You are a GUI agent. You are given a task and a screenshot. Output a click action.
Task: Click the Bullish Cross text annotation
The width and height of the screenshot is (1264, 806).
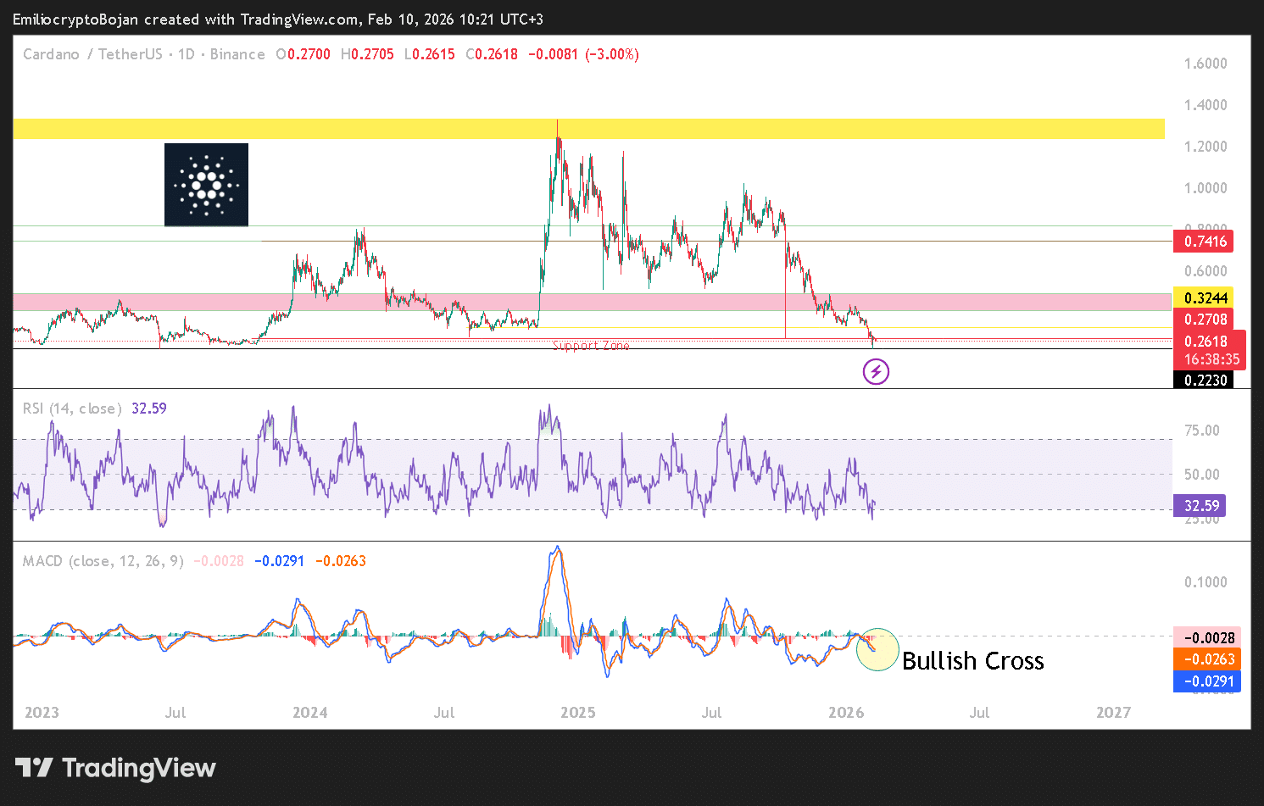972,661
